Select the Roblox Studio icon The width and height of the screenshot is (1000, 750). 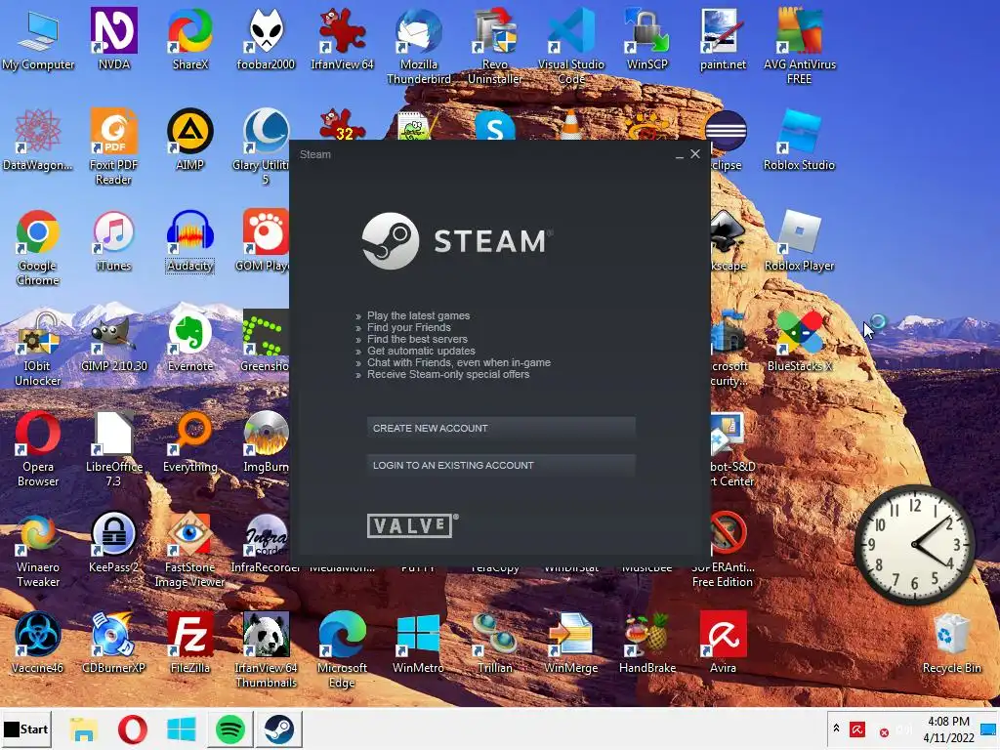click(x=799, y=141)
